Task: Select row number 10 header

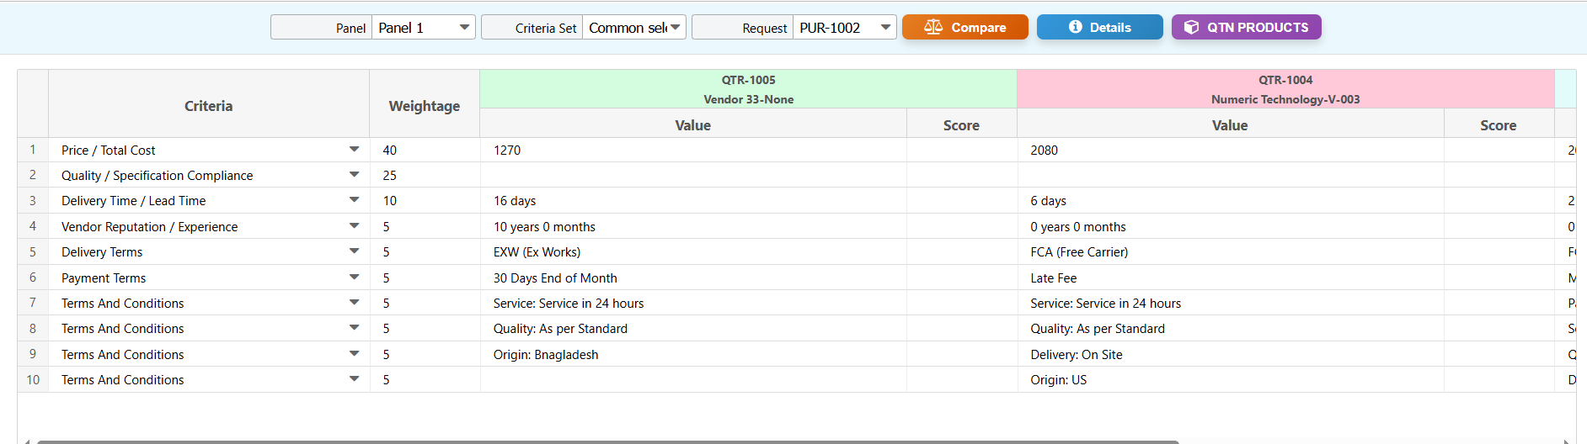Action: pyautogui.click(x=33, y=379)
